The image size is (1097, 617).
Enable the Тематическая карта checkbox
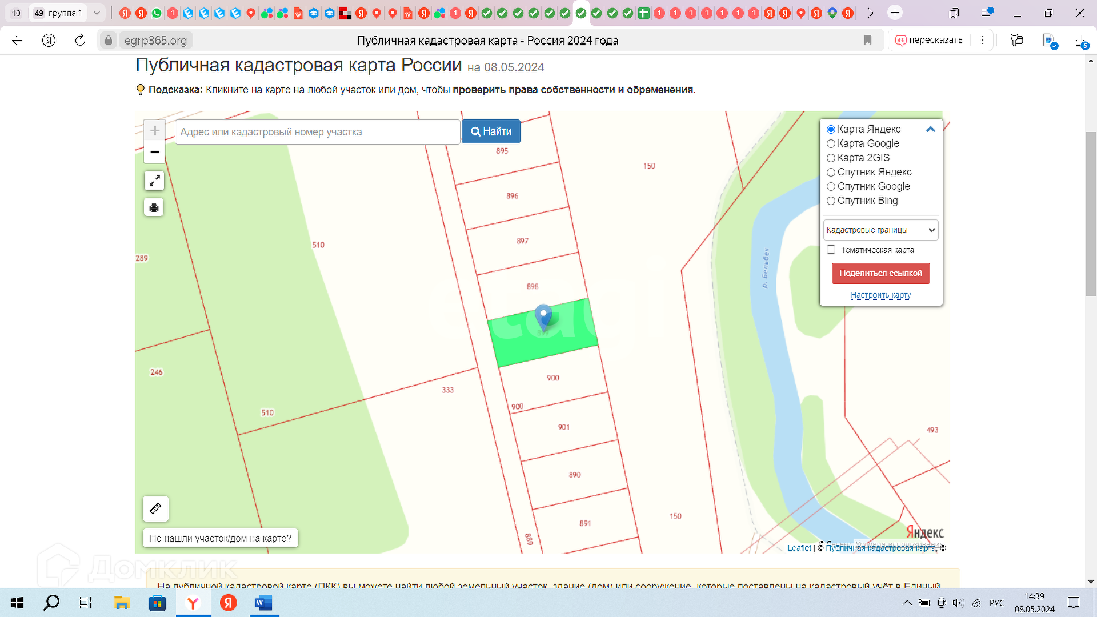831,250
